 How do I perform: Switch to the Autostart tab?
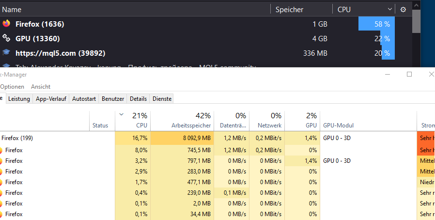point(84,99)
